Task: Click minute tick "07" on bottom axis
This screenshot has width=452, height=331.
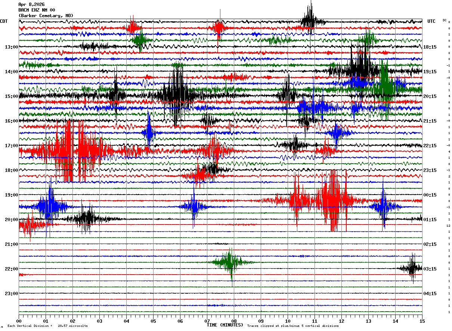Action: coord(207,321)
